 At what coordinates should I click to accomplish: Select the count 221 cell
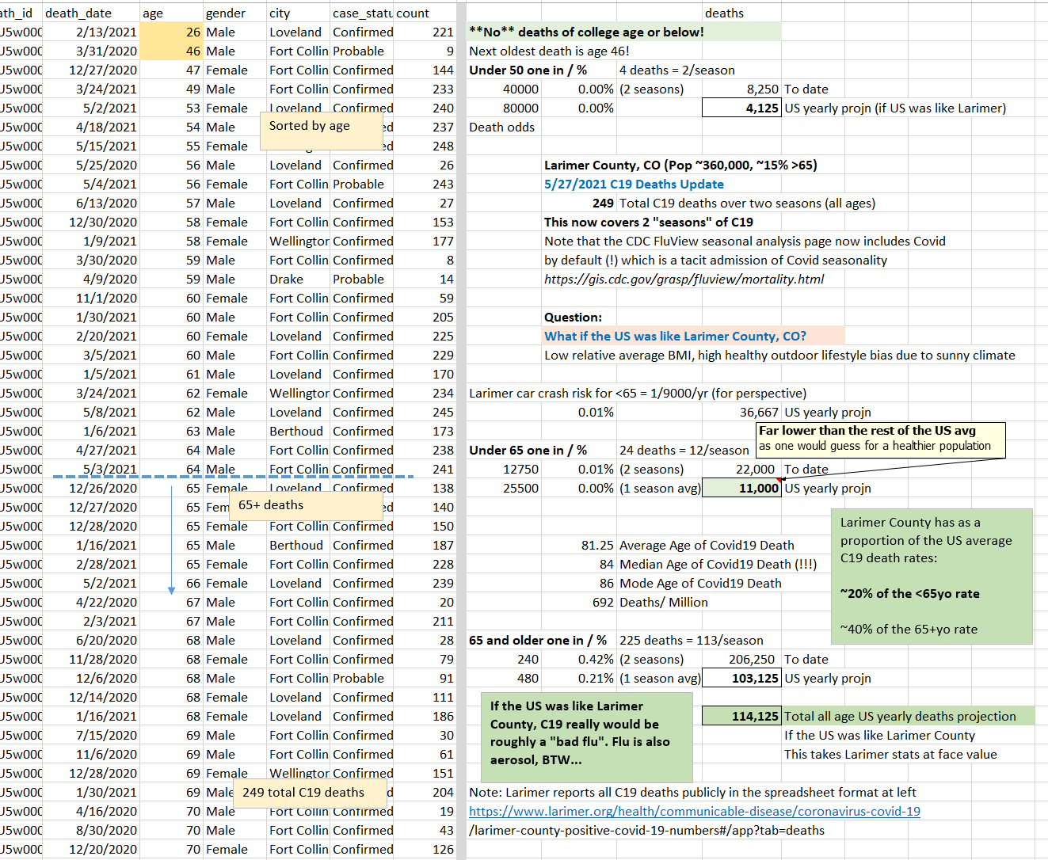click(425, 32)
